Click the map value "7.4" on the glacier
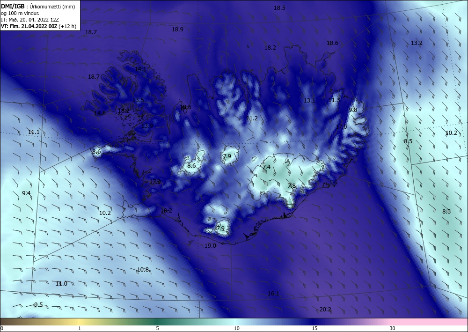 point(267,167)
